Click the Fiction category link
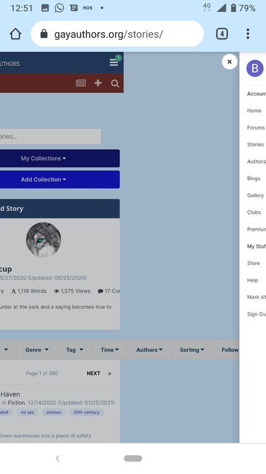Viewport: 266px width, 474px height. pos(16,403)
